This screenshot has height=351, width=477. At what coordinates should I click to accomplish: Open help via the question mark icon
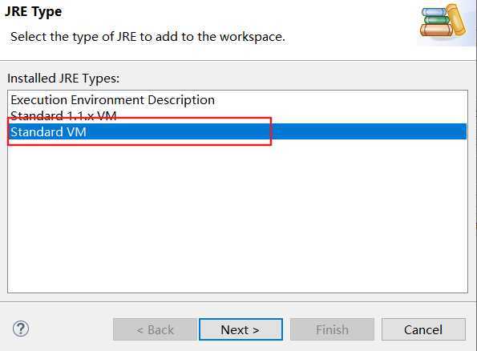(21, 329)
